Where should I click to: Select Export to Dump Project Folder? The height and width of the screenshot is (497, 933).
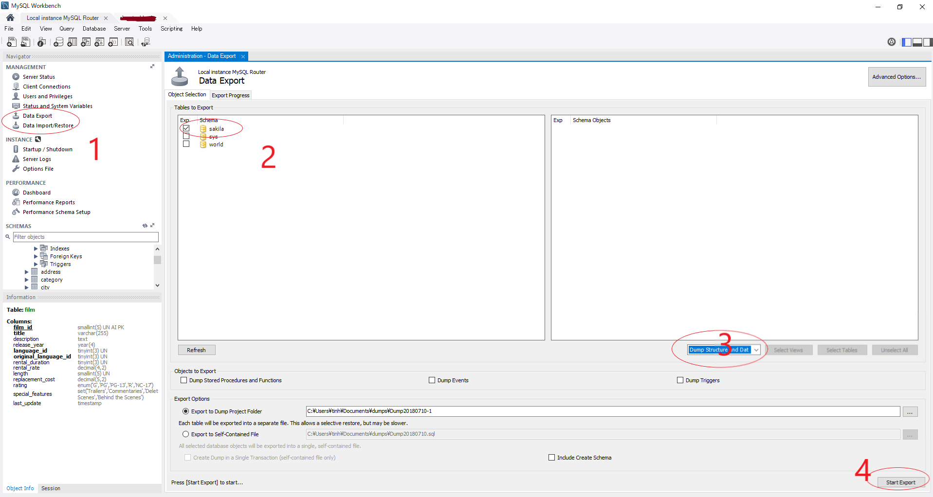(x=185, y=411)
